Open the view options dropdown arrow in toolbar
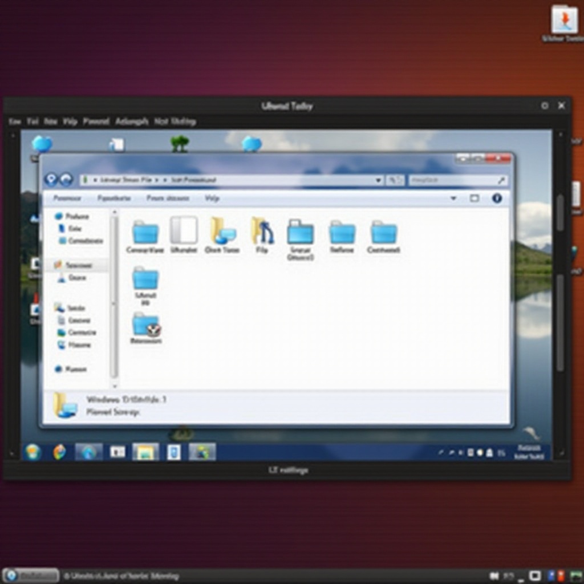The image size is (584, 584). [x=453, y=198]
